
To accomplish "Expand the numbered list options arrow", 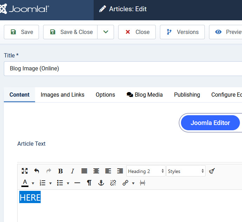I will (51, 183).
